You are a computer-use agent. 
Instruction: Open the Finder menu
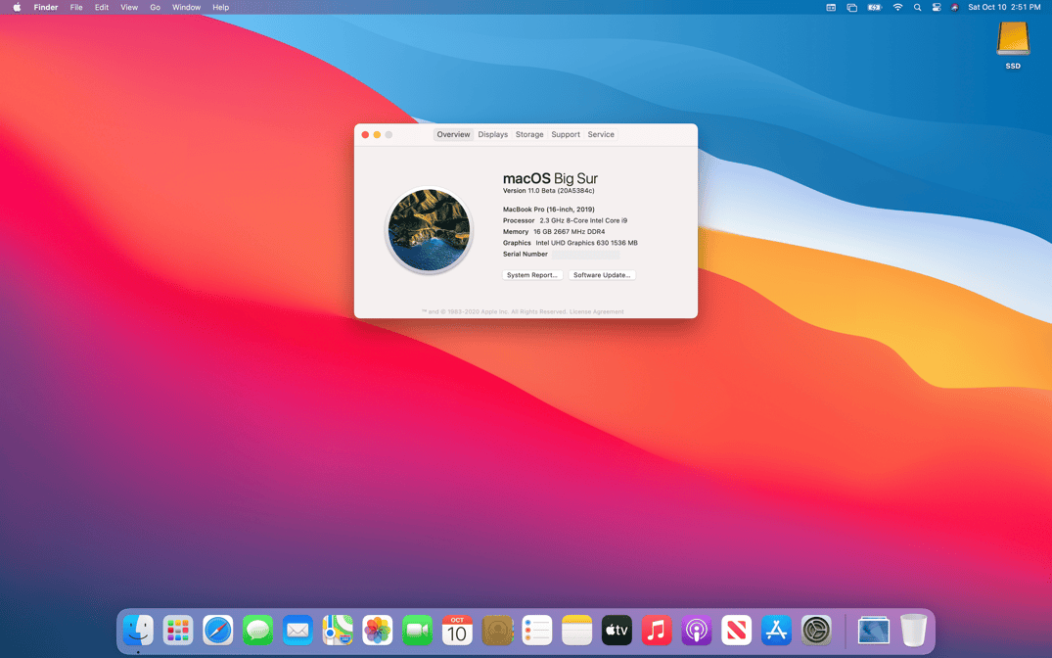(46, 8)
